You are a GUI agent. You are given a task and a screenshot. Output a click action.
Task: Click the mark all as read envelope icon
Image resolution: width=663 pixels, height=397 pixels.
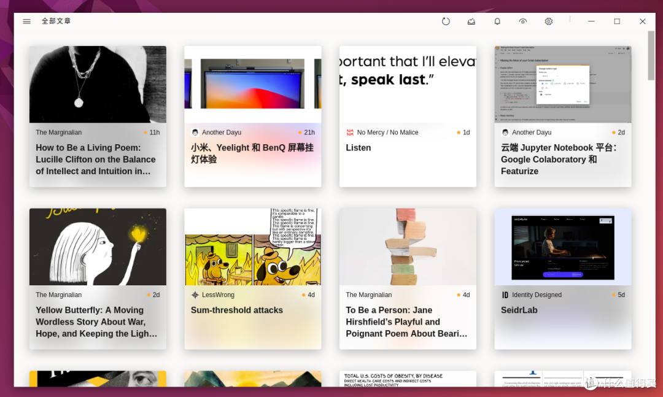pos(471,21)
